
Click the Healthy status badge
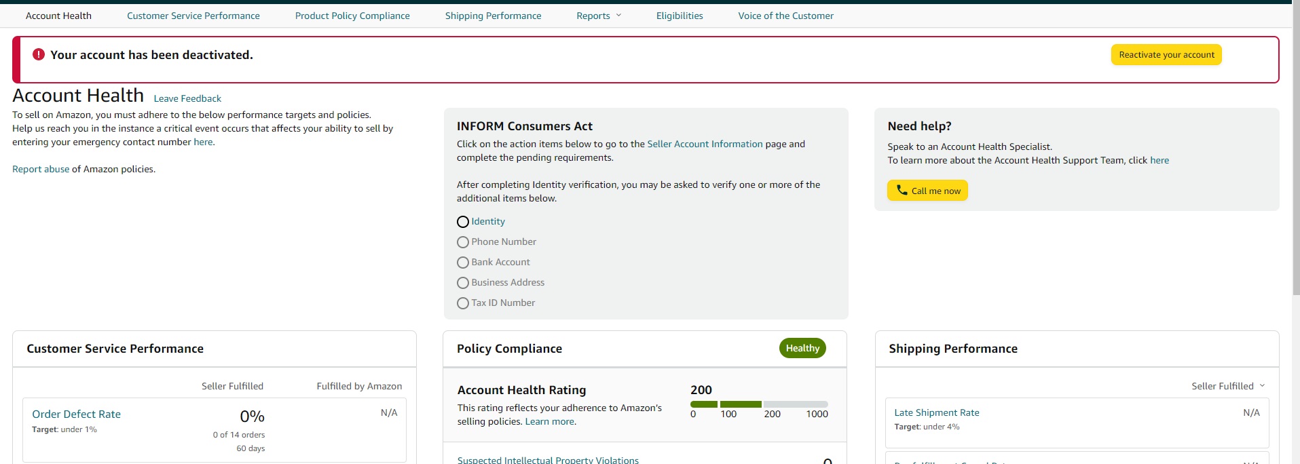coord(802,348)
